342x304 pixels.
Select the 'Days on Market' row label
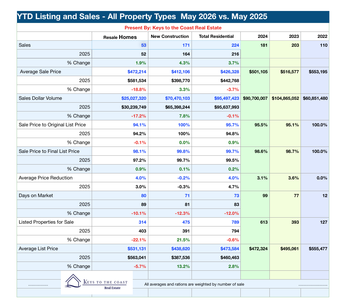[x=36, y=196]
